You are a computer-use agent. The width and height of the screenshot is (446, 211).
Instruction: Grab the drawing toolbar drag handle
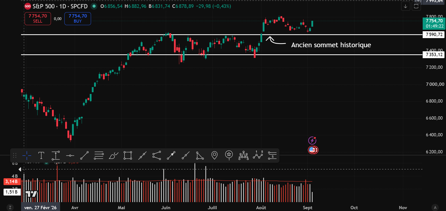[15, 155]
